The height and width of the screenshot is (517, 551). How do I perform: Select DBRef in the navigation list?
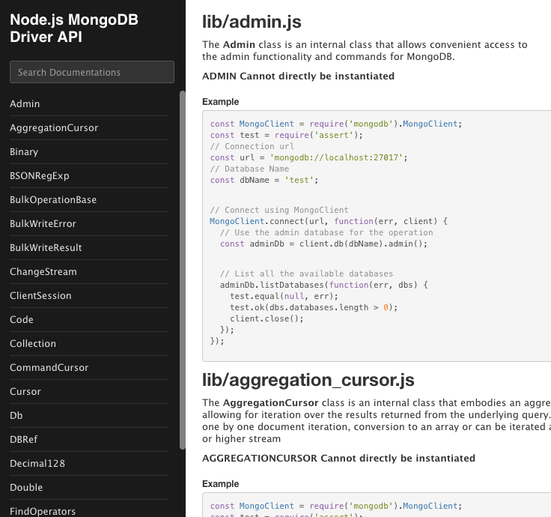[23, 440]
